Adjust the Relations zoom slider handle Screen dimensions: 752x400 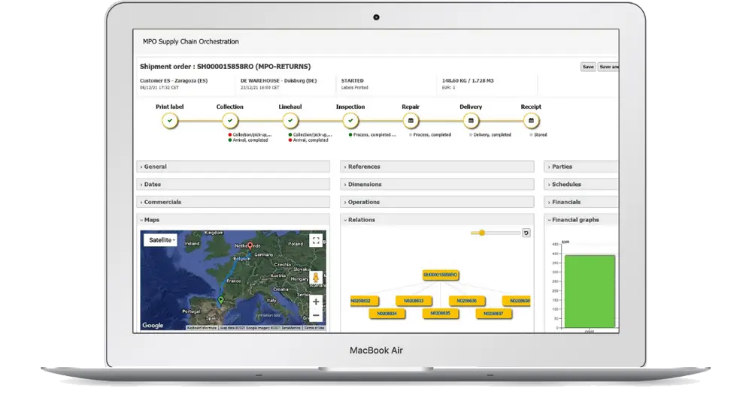point(482,233)
